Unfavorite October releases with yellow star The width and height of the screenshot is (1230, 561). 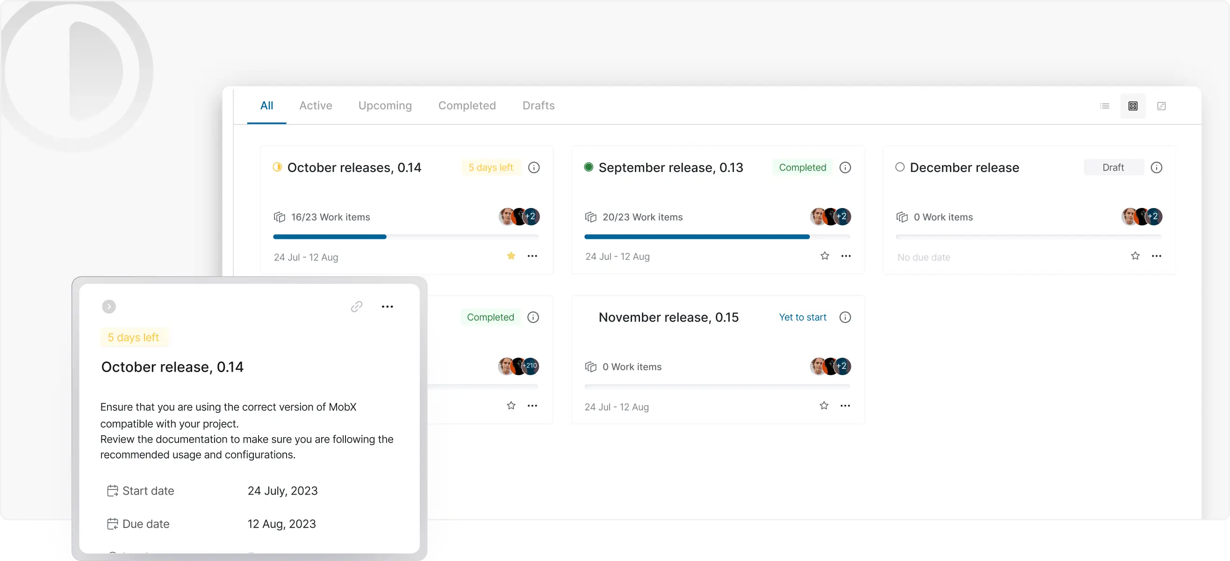511,256
